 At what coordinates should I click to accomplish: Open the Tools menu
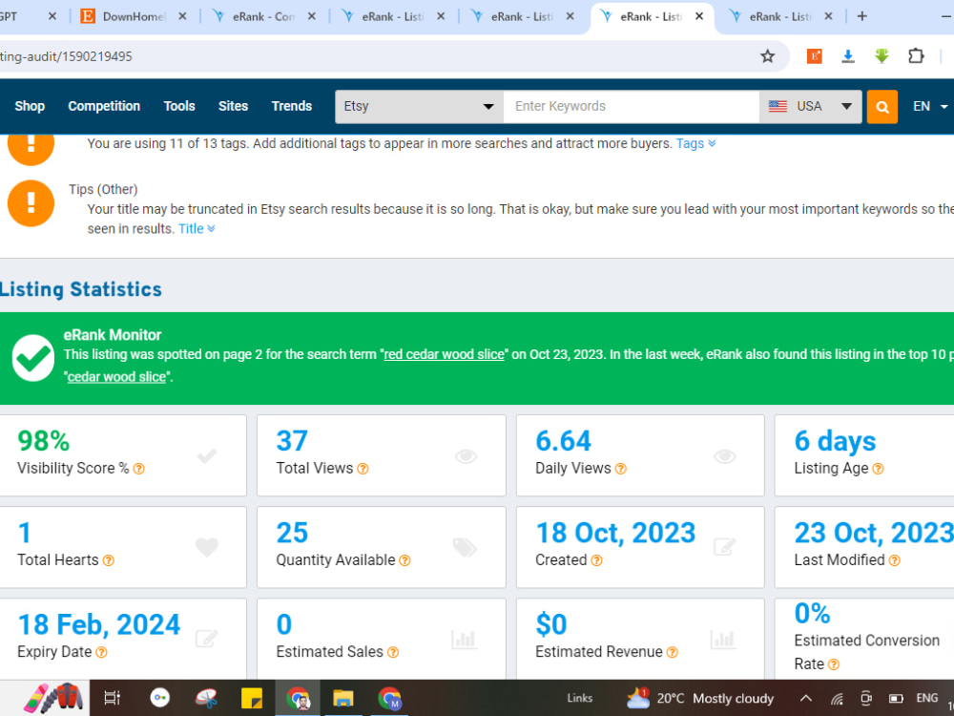coord(179,106)
